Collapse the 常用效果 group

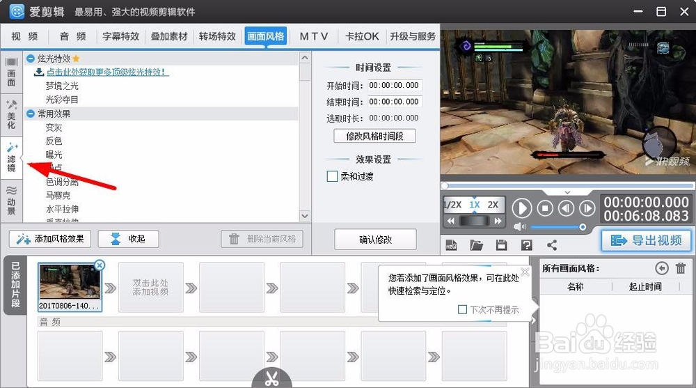coord(30,114)
